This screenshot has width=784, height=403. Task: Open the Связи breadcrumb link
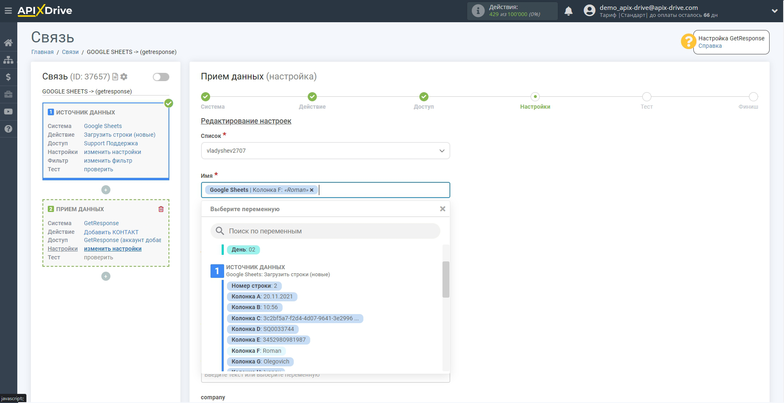[x=70, y=52]
